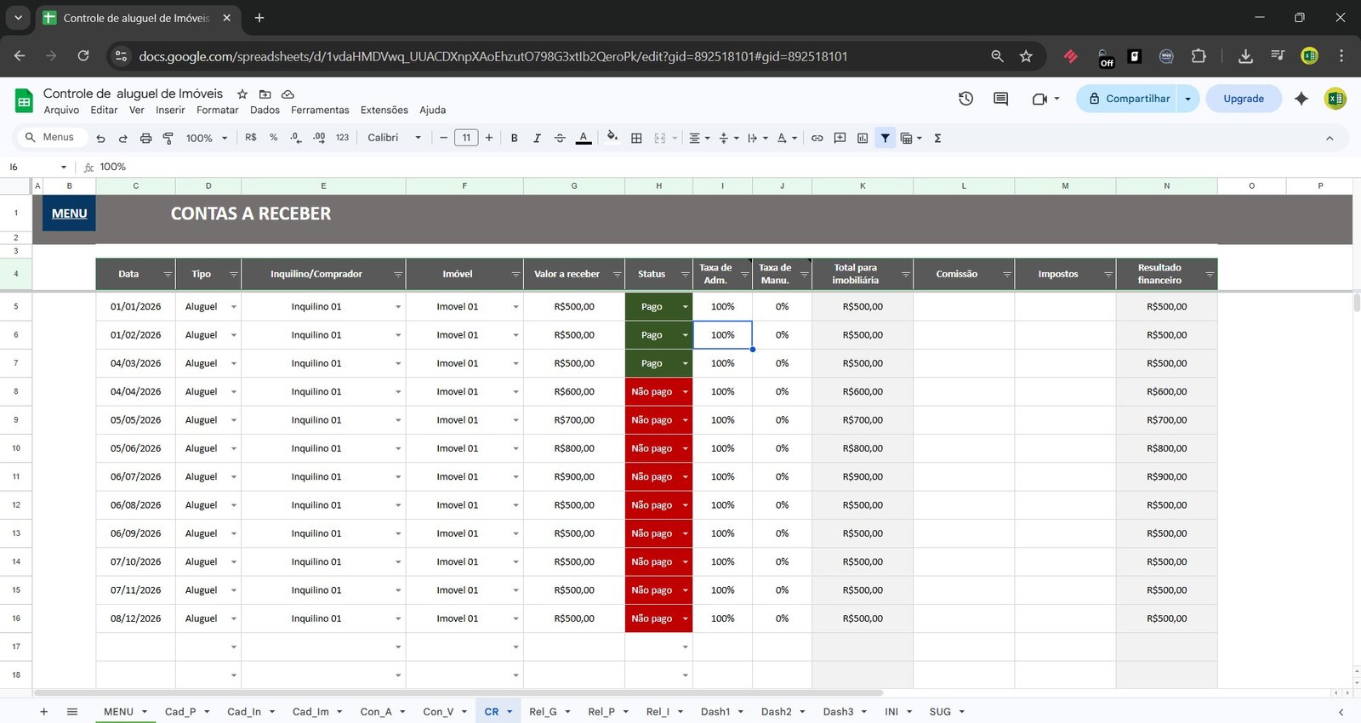Open the Dados menu
Viewport: 1361px width, 723px height.
tap(265, 110)
